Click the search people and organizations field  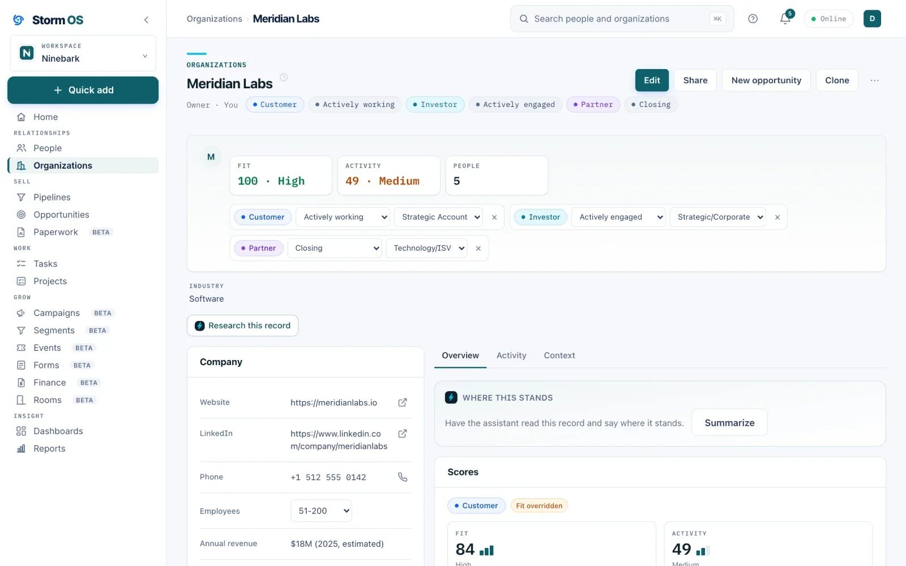click(622, 19)
